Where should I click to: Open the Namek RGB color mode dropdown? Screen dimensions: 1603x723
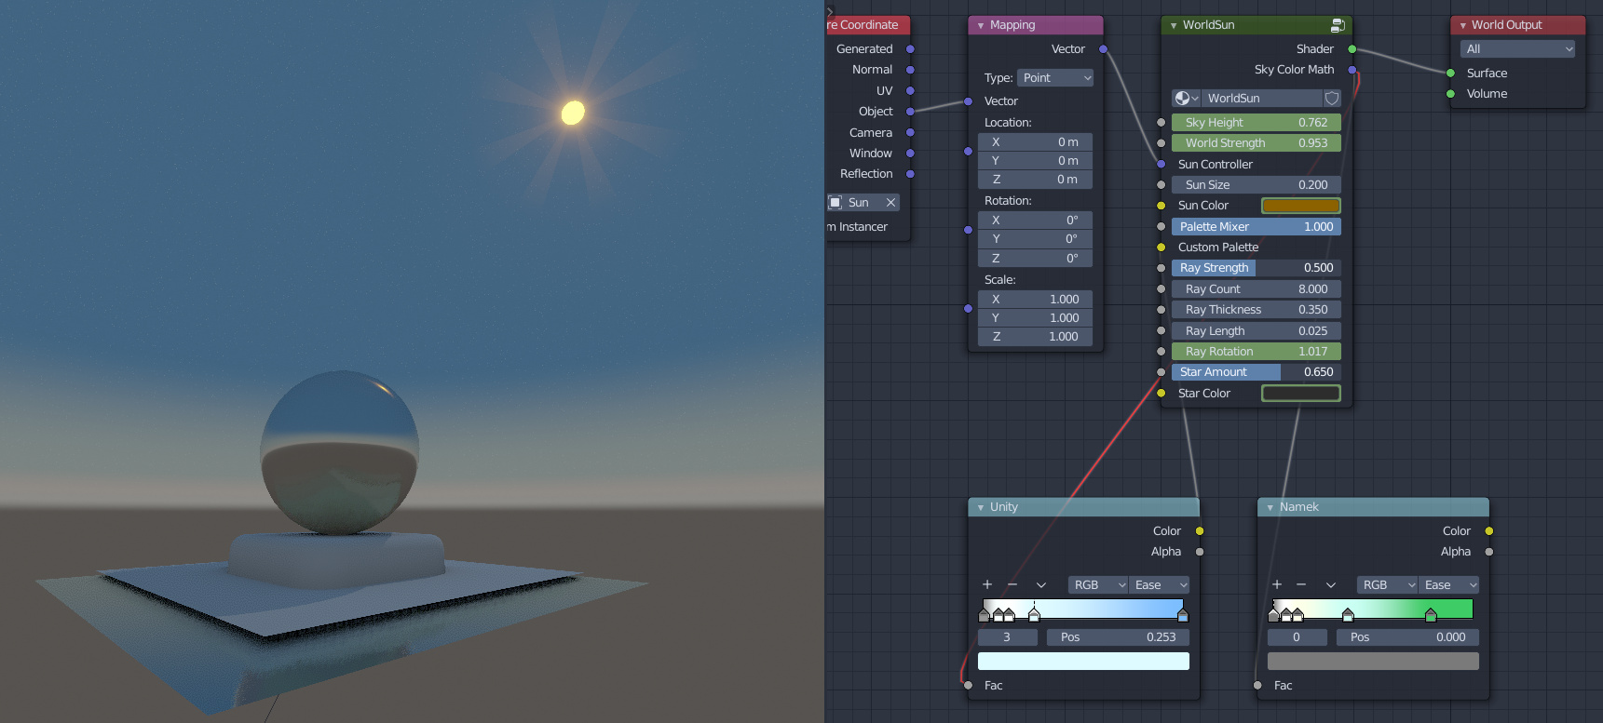tap(1388, 585)
